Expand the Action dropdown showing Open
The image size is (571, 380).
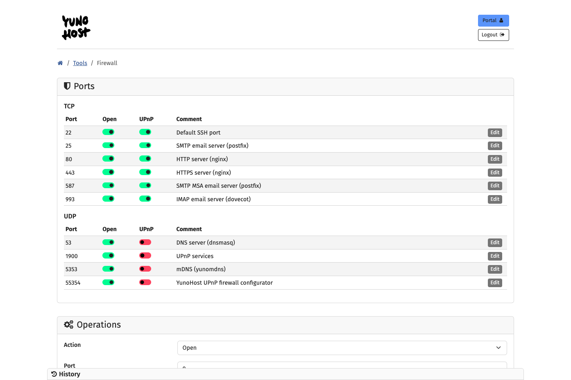point(342,348)
